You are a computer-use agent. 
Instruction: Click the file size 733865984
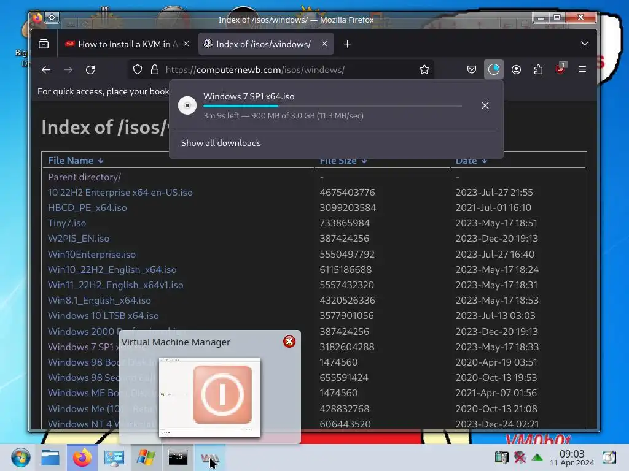coord(344,223)
